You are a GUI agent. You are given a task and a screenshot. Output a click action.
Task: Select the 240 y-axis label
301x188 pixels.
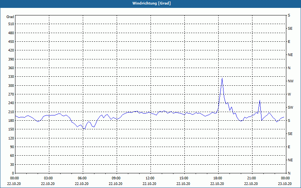point(11,103)
